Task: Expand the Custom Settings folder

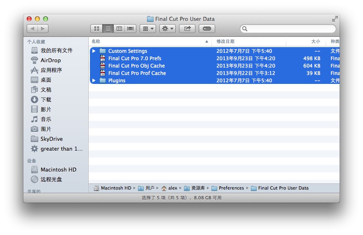Action: point(94,51)
